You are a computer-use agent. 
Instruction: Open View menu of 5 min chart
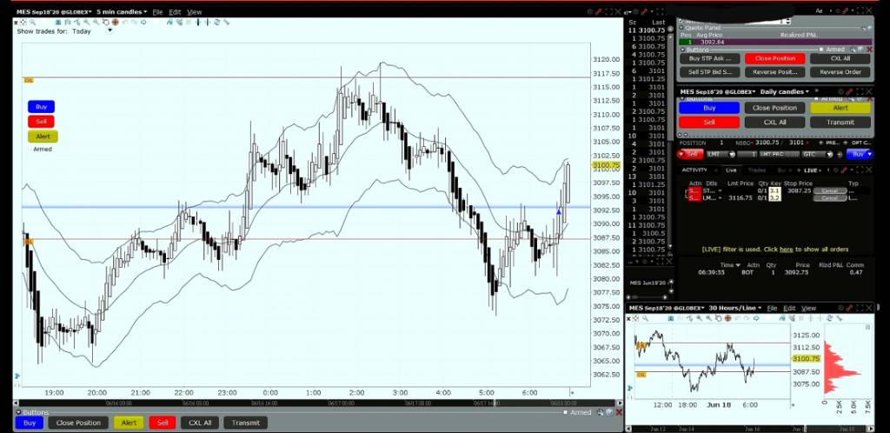194,12
